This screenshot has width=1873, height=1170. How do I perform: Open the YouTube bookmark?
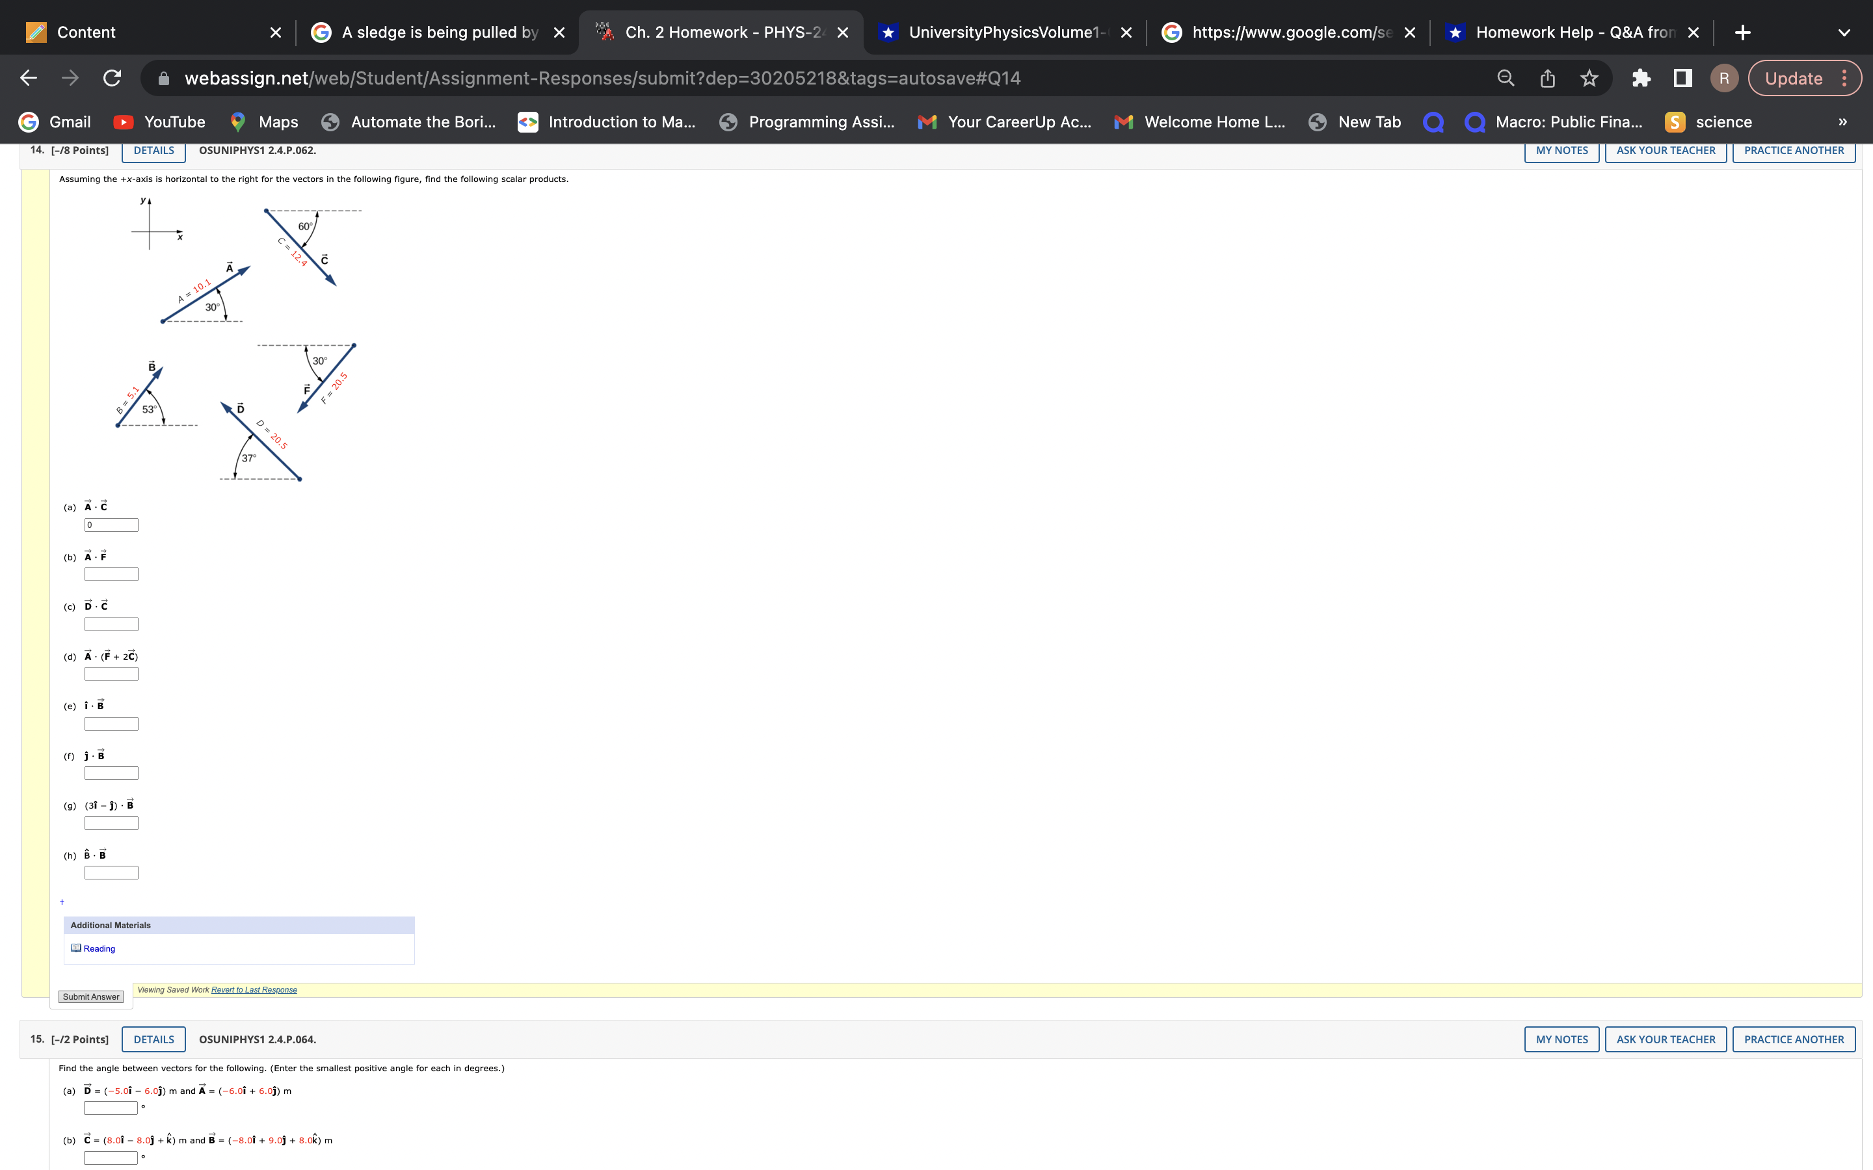click(x=159, y=122)
